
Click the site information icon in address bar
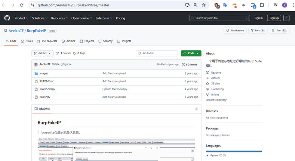33,5
